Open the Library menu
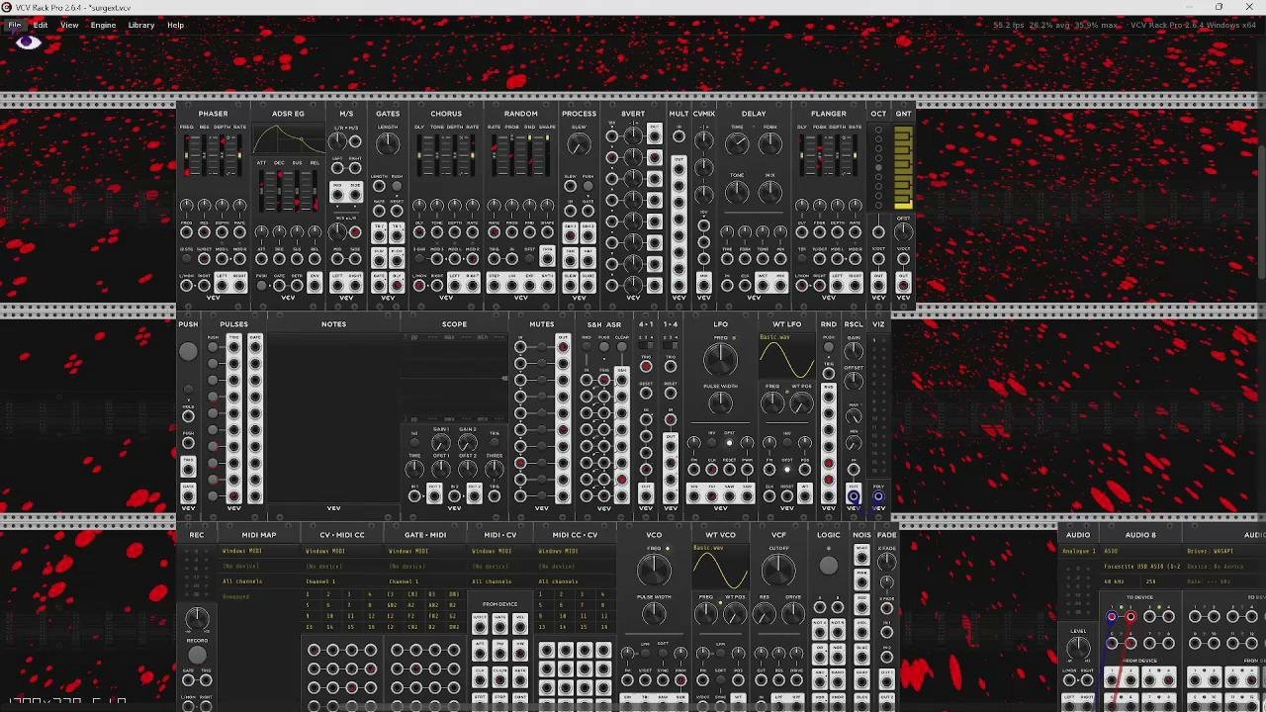This screenshot has width=1266, height=712. [140, 25]
